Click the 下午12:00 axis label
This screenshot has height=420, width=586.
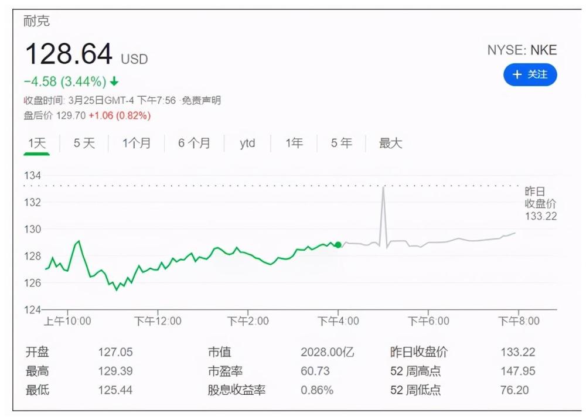click(x=158, y=321)
